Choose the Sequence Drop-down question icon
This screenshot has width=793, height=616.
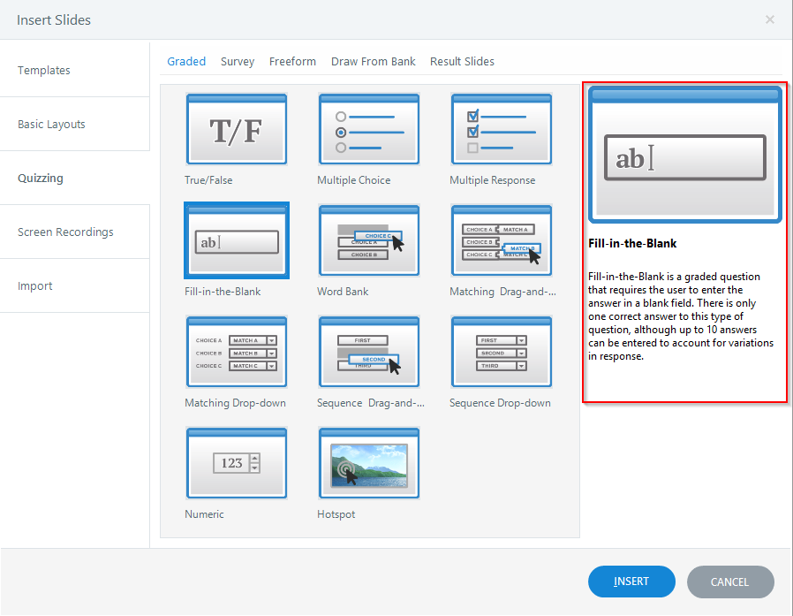coord(502,352)
